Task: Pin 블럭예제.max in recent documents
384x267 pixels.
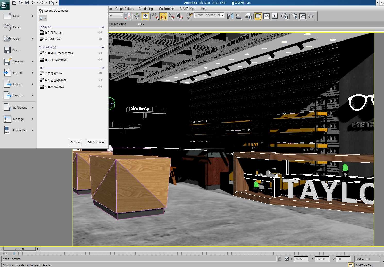Action: point(100,33)
